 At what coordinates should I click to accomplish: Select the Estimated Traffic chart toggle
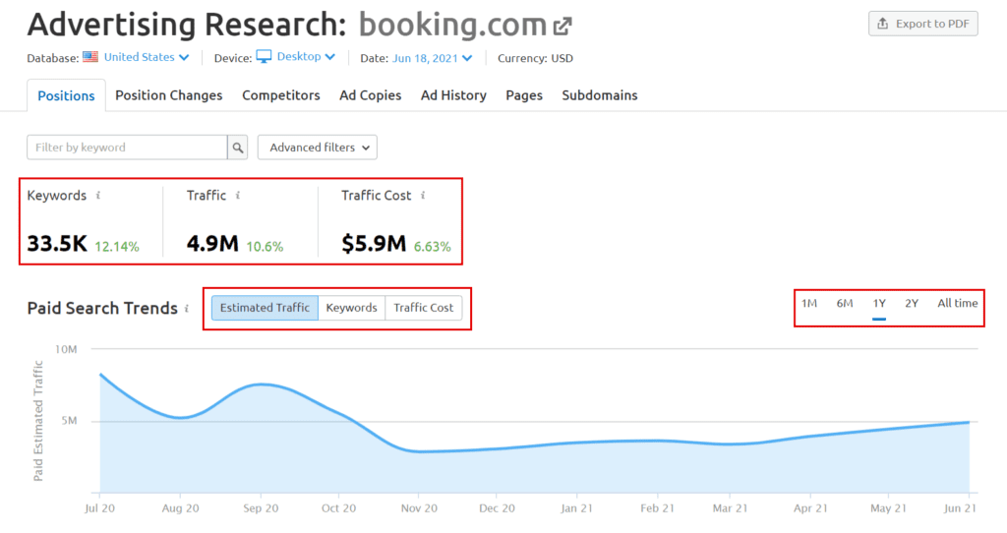265,308
